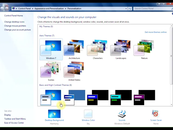Select high contrast theme with cyan title bar
173x130 pixels.
coord(121,97)
